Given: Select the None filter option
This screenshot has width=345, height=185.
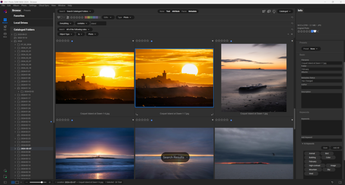Looking at the screenshot, I should tap(162, 11).
